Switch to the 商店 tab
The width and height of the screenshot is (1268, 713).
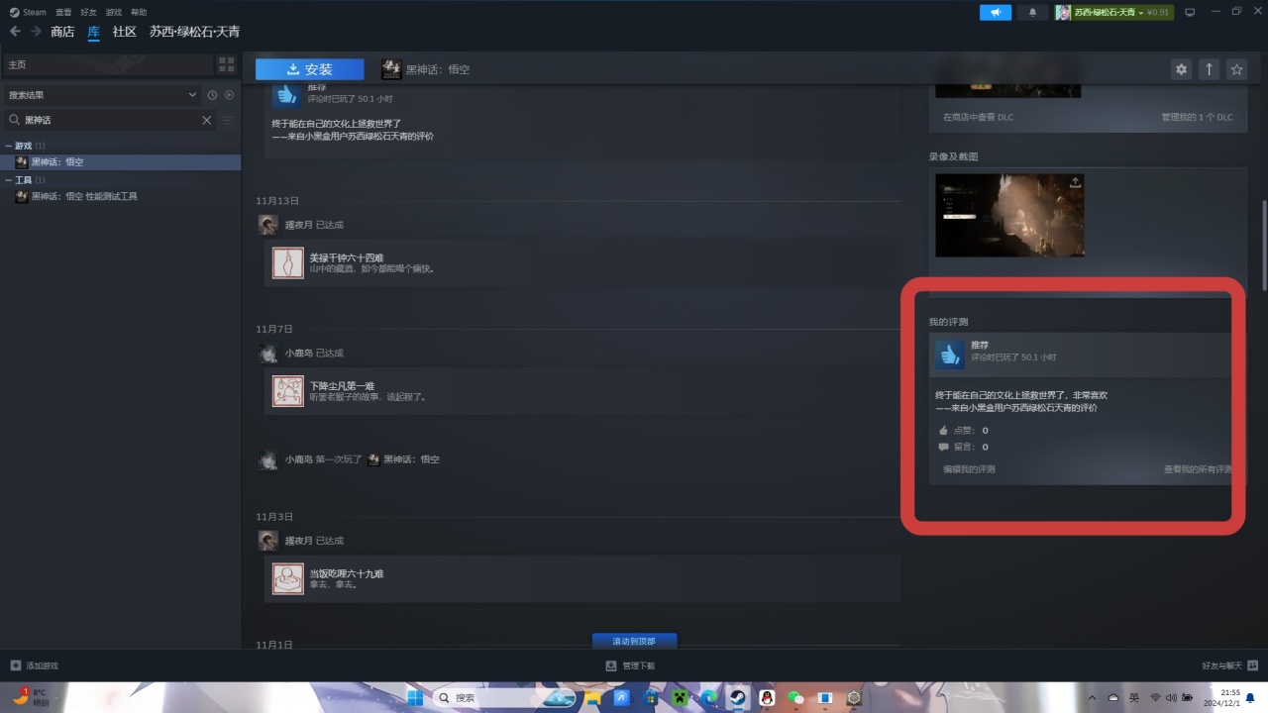62,32
